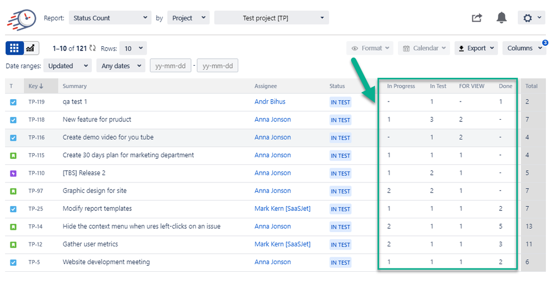Open the Rows count dropdown

pos(133,49)
